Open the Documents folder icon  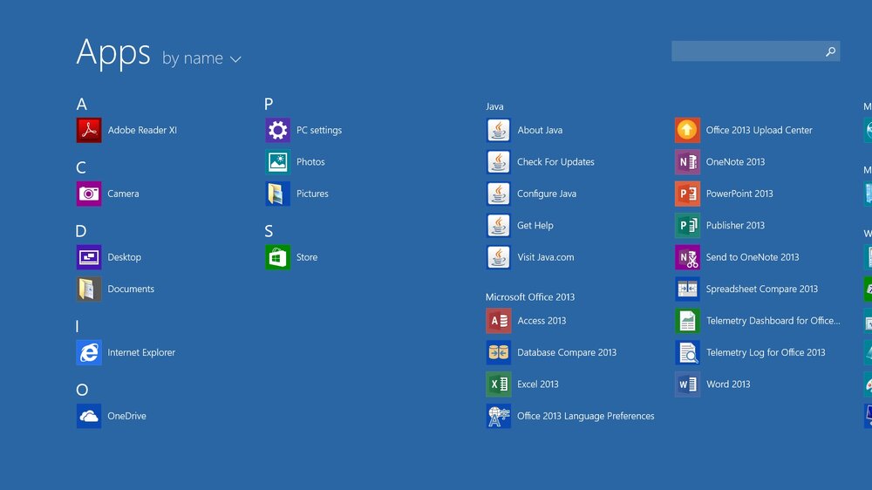(x=89, y=289)
